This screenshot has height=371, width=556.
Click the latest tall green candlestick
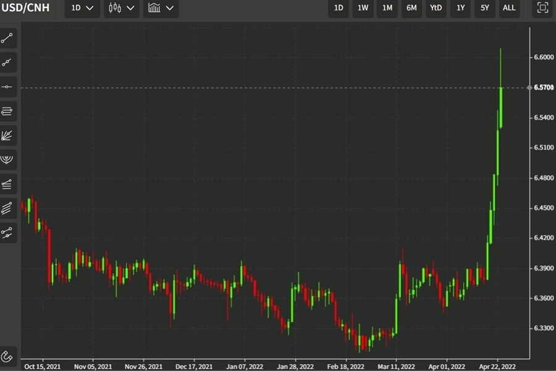click(x=500, y=107)
